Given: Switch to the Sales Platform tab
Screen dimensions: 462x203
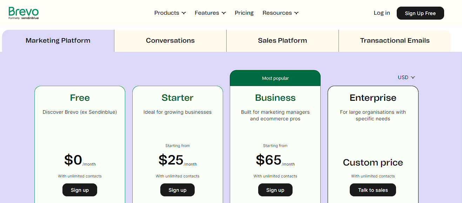Looking at the screenshot, I should [282, 41].
